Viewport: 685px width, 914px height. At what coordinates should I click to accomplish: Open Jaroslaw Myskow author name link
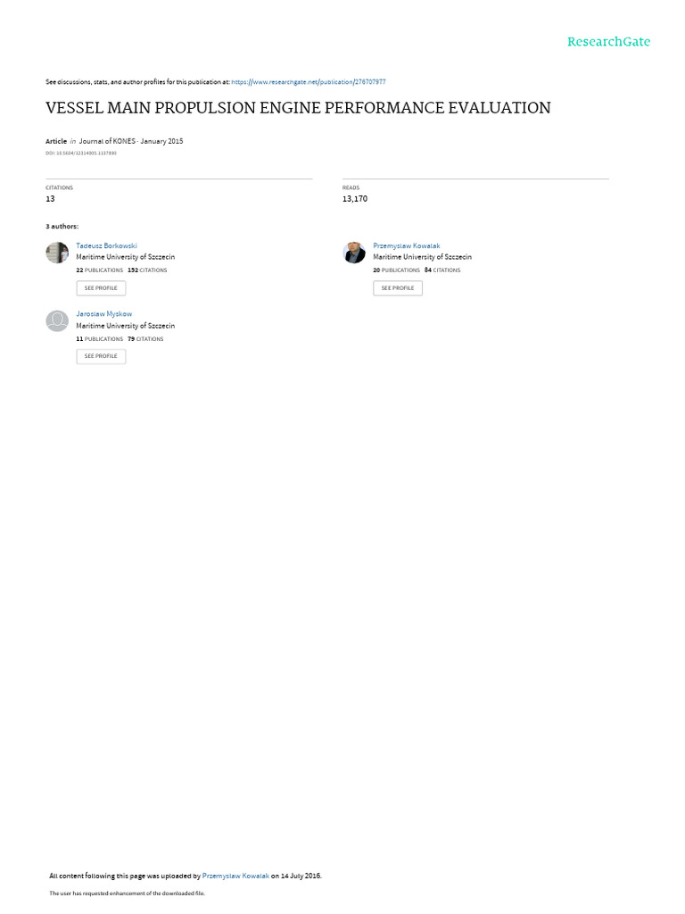coord(104,314)
